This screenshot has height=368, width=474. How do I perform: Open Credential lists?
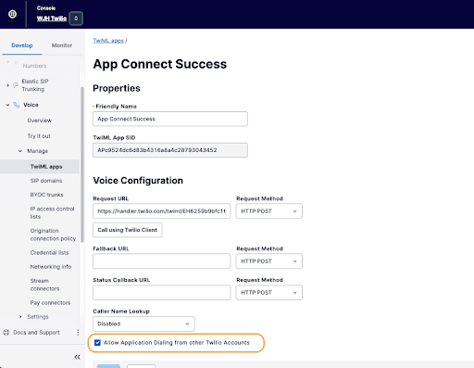49,253
